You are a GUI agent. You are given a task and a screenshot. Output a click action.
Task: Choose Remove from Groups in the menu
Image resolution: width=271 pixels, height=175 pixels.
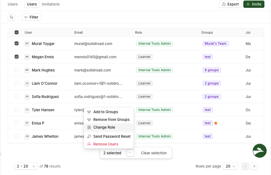click(x=109, y=120)
